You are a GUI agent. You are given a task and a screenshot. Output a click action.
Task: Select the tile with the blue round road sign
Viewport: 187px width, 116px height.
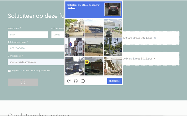(74, 47)
